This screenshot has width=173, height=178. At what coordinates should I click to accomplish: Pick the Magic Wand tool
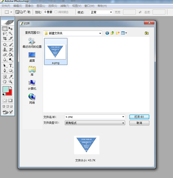11,33
